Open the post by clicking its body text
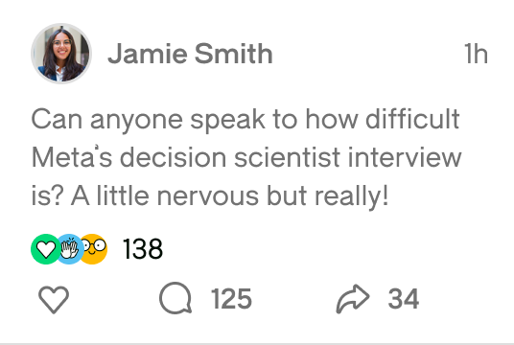This screenshot has width=514, height=345. [x=246, y=158]
